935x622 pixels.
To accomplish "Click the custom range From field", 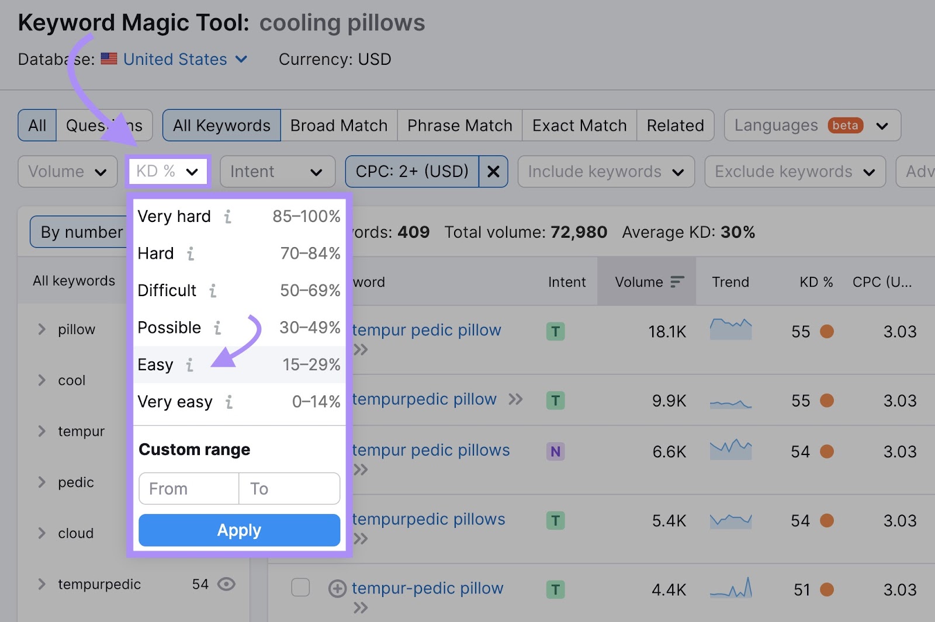I will (189, 488).
